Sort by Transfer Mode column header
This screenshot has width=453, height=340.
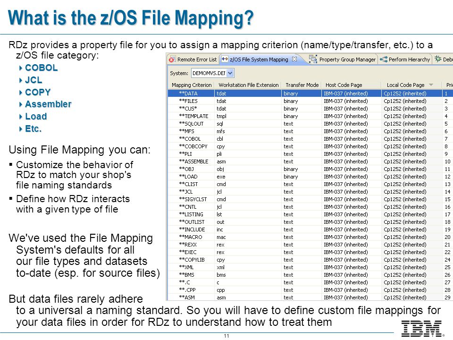302,85
